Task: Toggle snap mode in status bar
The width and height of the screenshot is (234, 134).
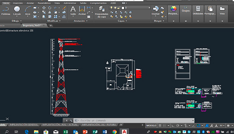Action: tap(165, 125)
